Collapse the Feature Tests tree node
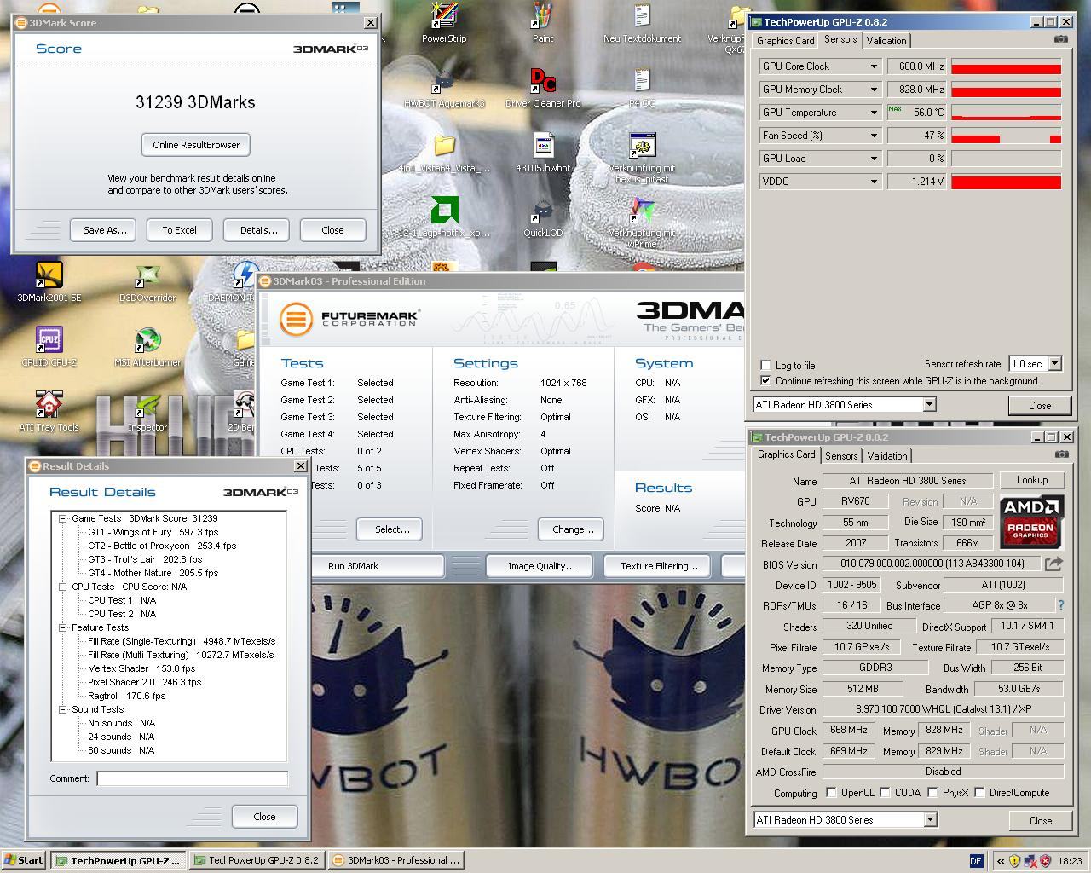Screen dimensions: 1091x873 (62, 627)
